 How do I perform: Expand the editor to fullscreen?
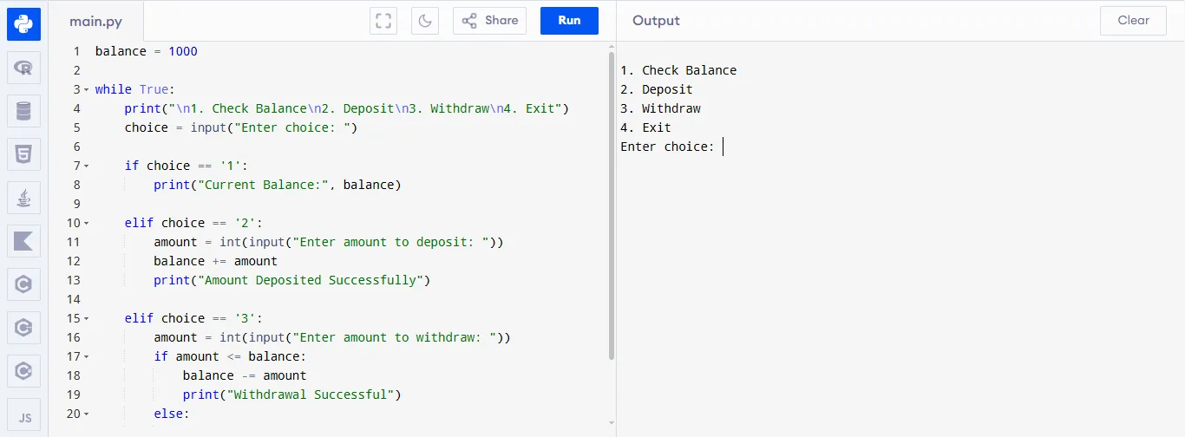point(383,21)
